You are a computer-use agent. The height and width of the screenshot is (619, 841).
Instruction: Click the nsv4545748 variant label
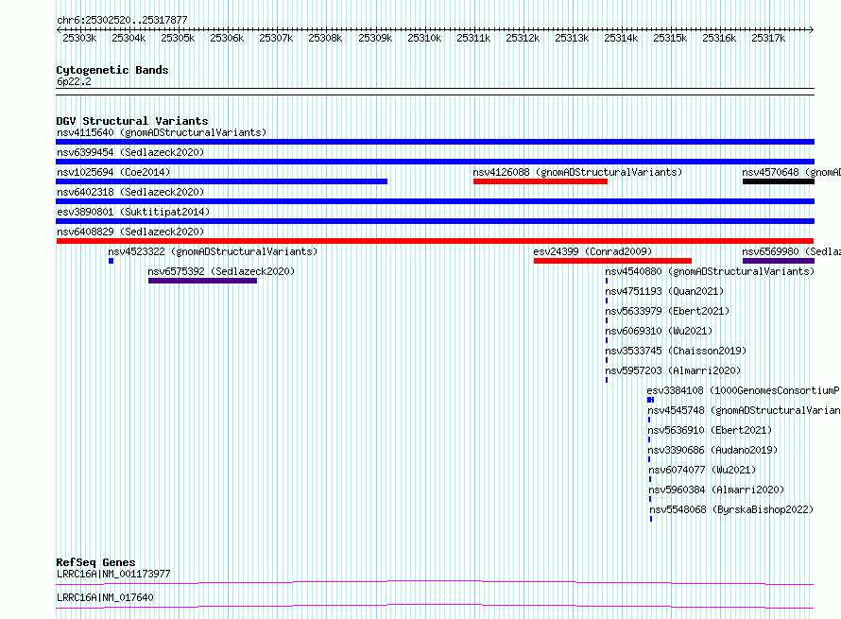744,410
